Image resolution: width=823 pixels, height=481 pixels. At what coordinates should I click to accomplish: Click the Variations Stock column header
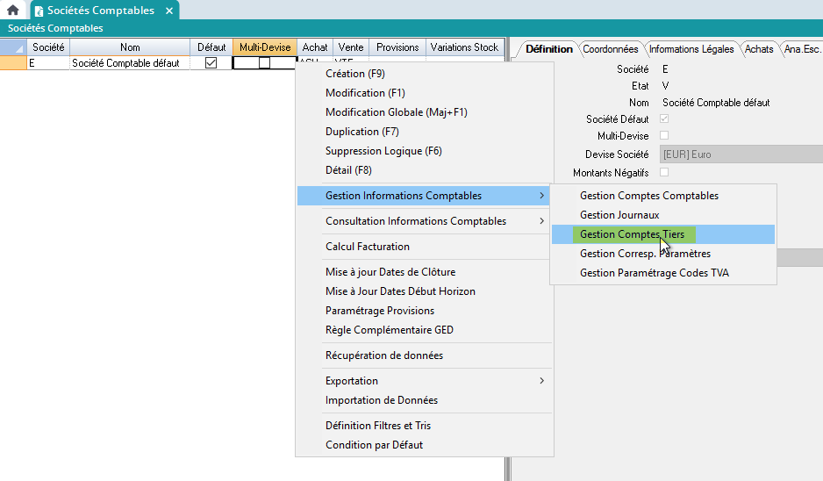[x=466, y=47]
